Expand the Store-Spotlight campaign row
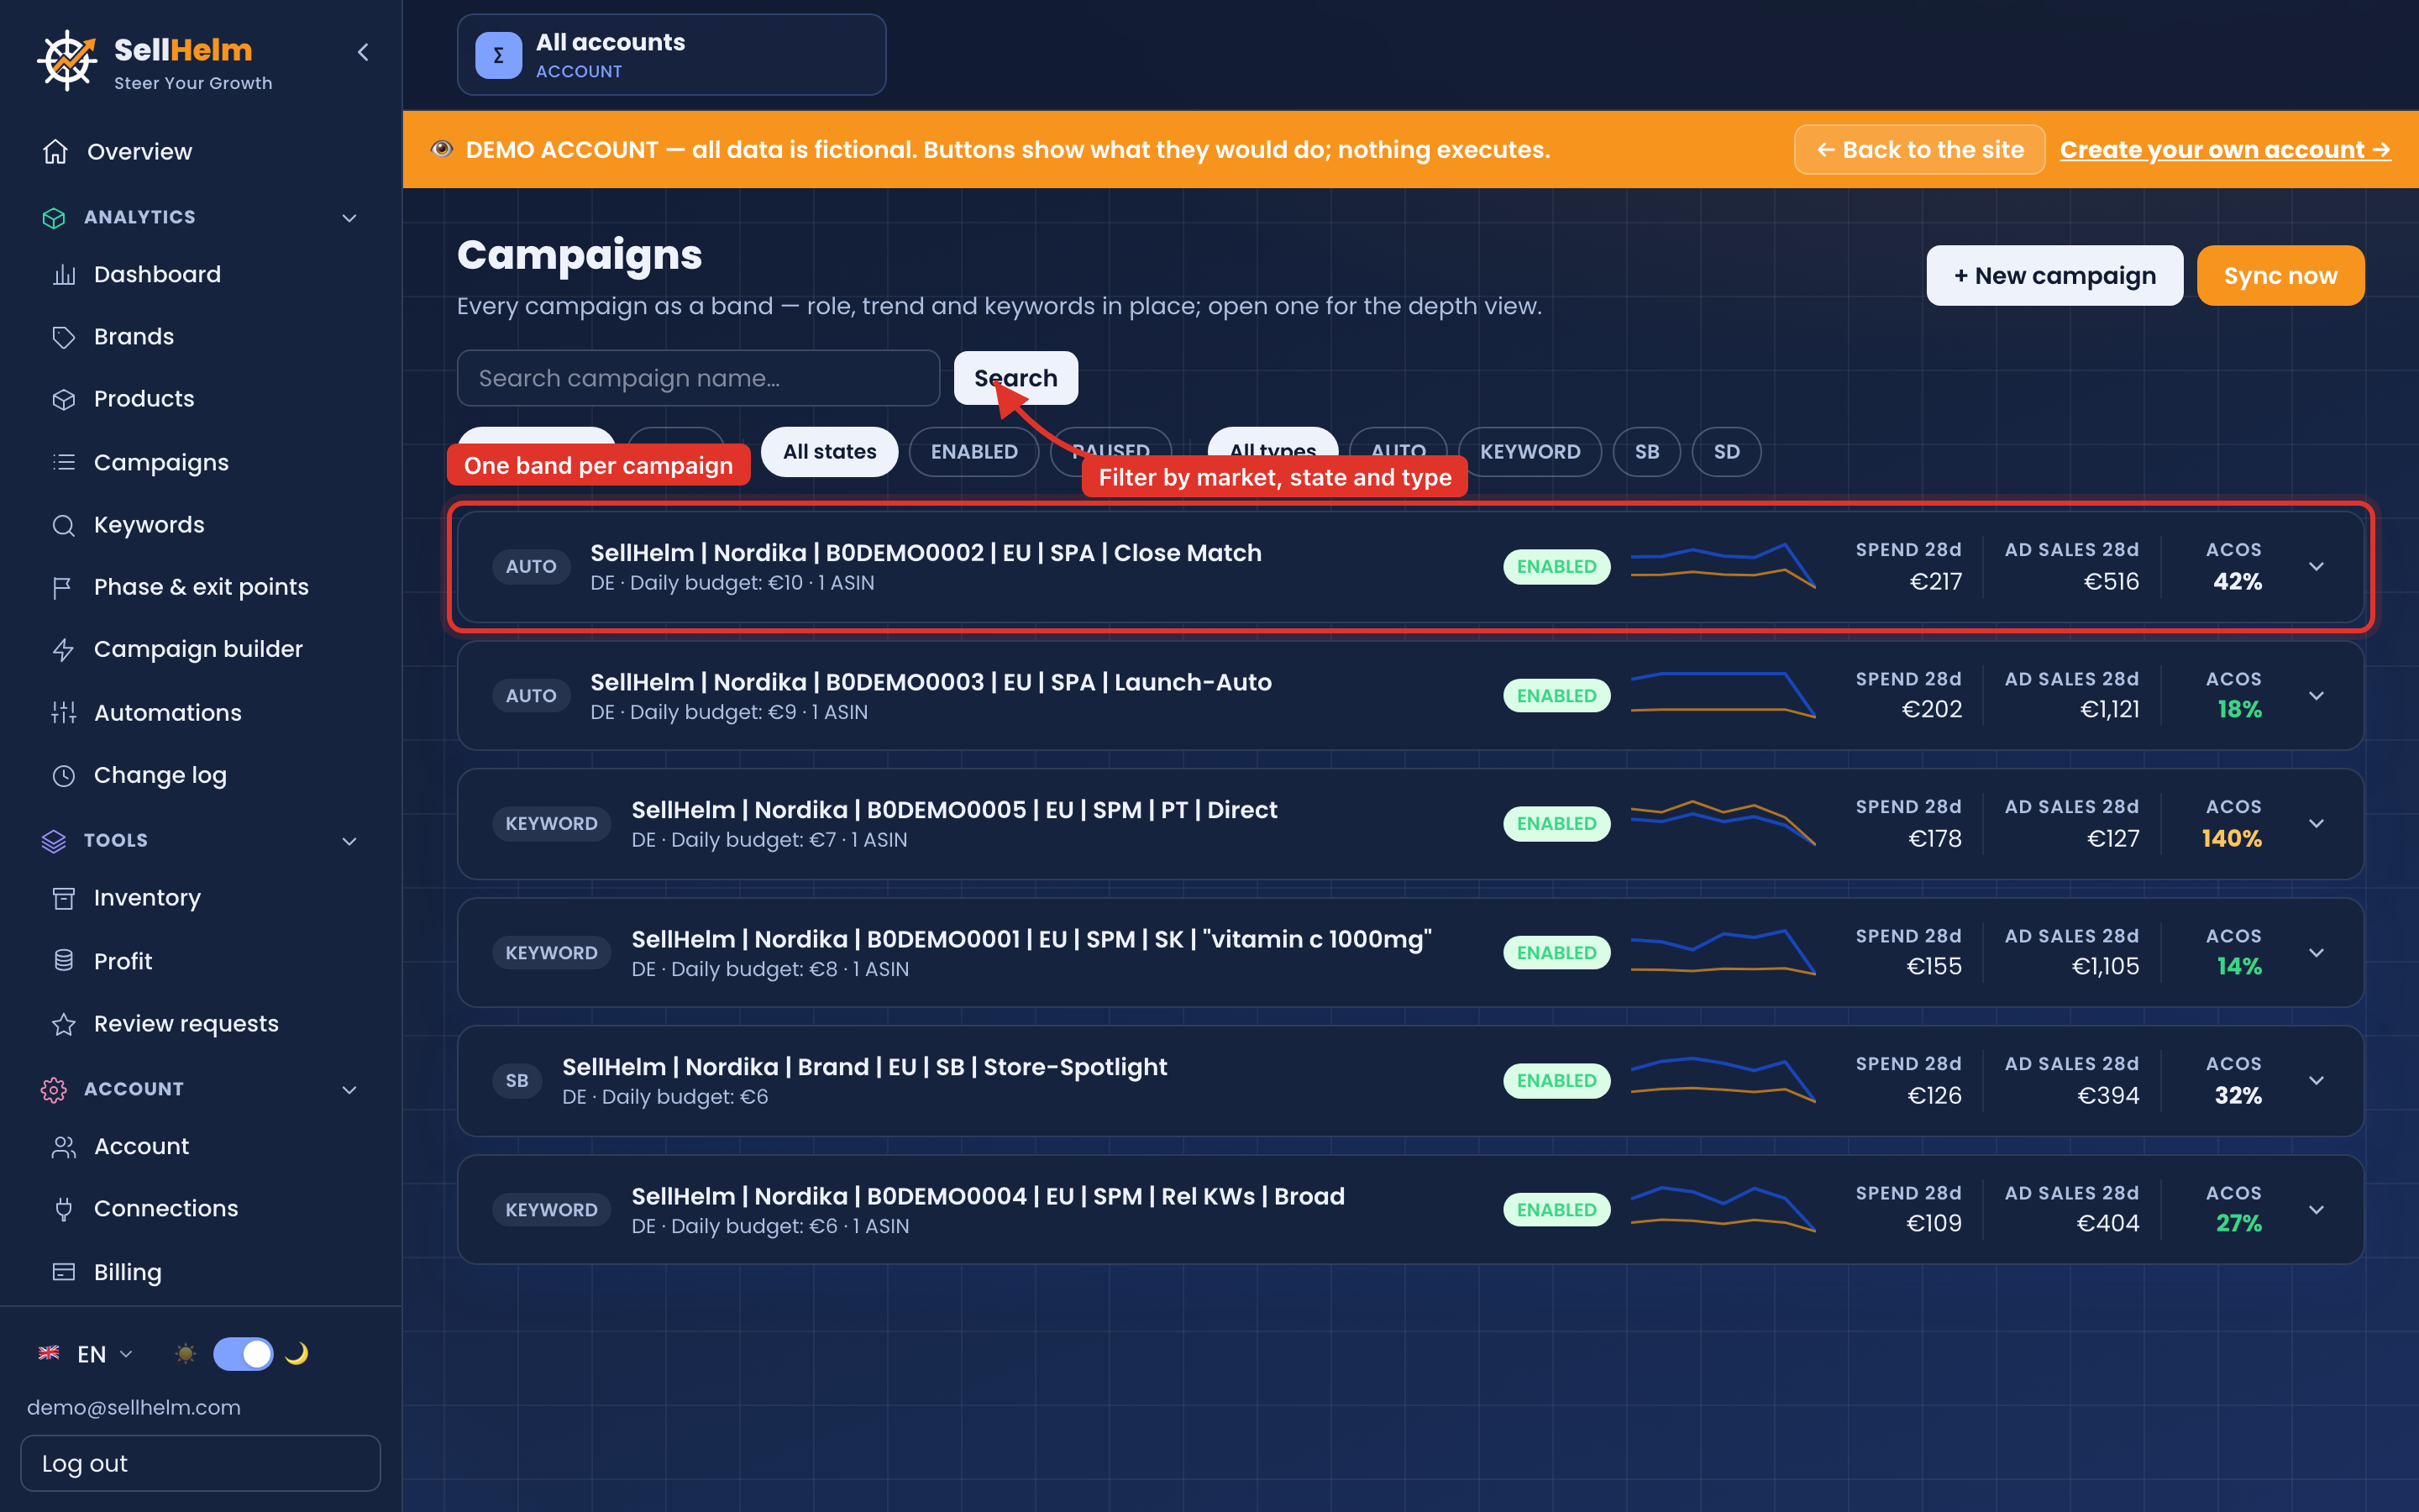 click(x=2316, y=1081)
